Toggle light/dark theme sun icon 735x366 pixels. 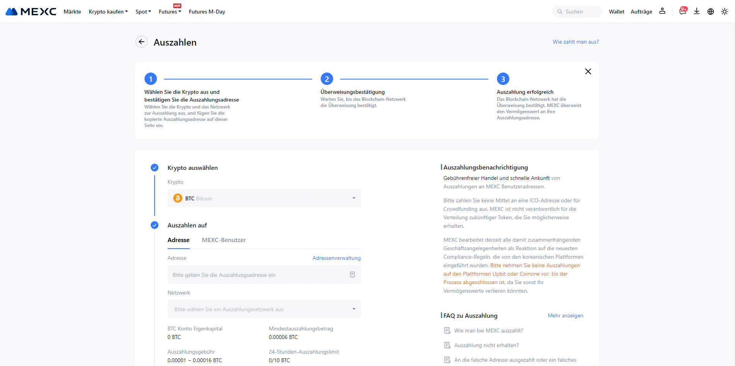click(x=725, y=12)
